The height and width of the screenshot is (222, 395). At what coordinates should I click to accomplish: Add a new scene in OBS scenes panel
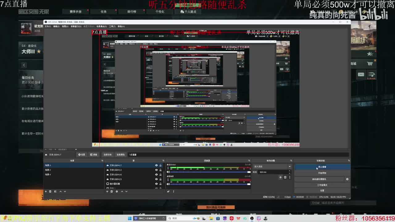[x=46, y=191]
